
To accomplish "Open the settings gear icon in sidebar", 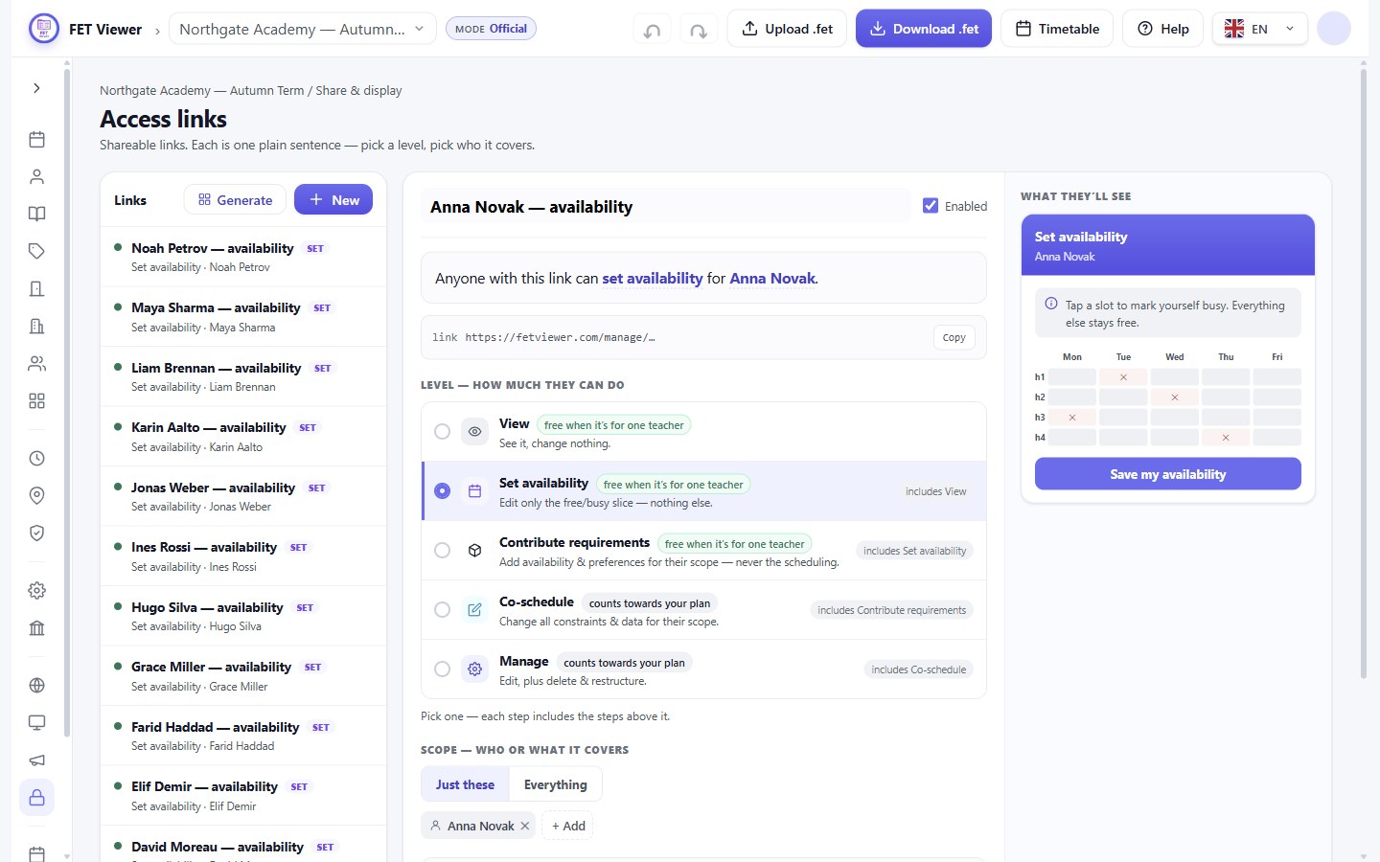I will click(37, 591).
